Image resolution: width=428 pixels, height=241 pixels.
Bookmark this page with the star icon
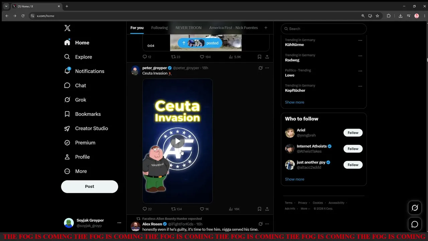[377, 16]
